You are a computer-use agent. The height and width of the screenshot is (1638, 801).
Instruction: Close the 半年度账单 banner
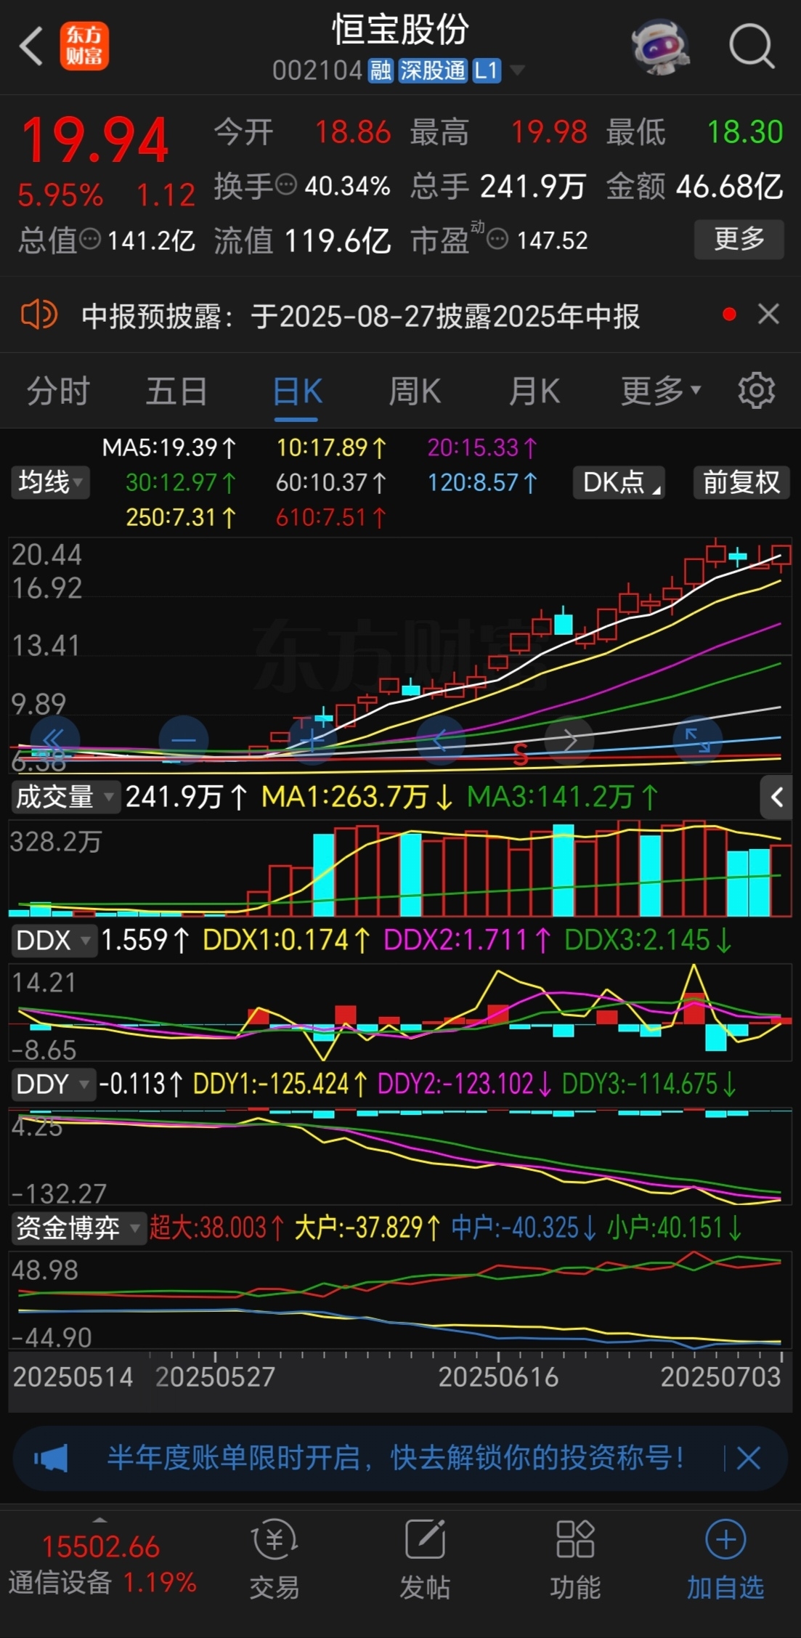click(749, 1458)
